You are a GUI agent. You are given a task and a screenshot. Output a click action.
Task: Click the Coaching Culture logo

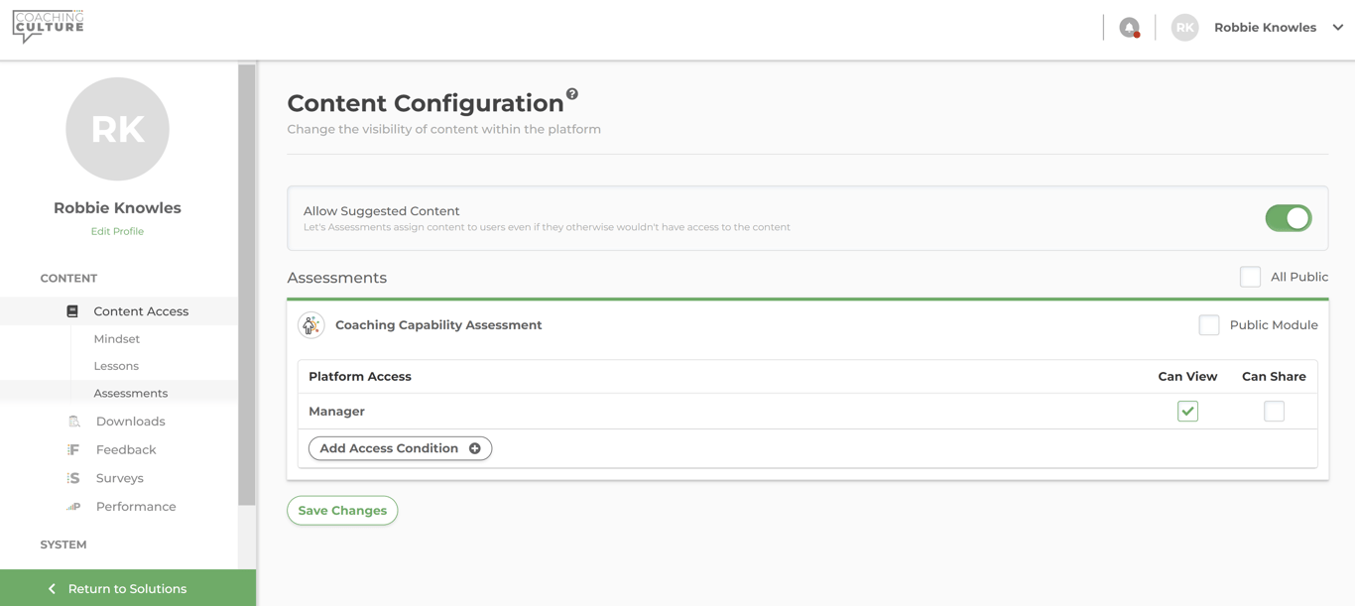click(48, 27)
